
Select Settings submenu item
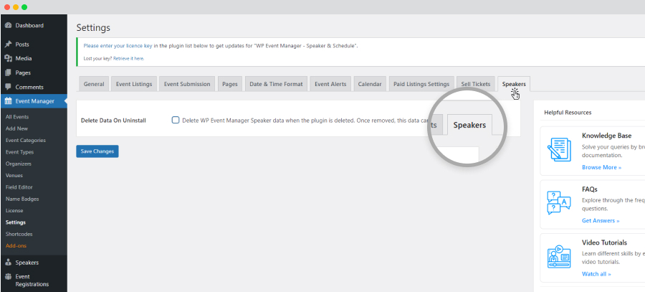[16, 222]
